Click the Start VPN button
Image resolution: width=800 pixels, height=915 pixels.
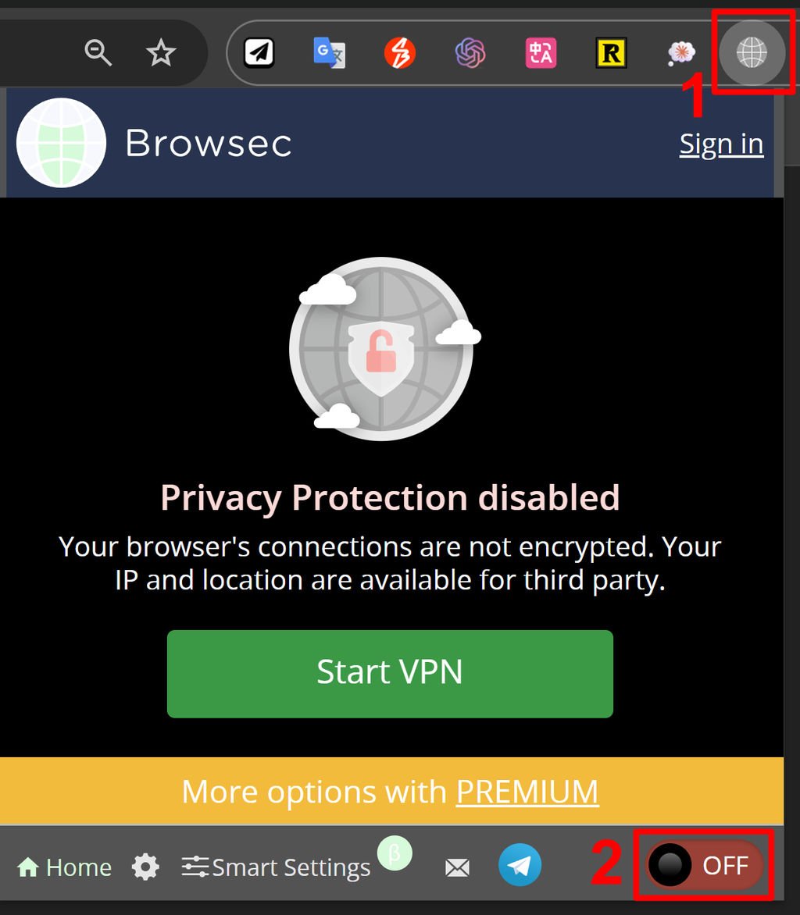[390, 674]
